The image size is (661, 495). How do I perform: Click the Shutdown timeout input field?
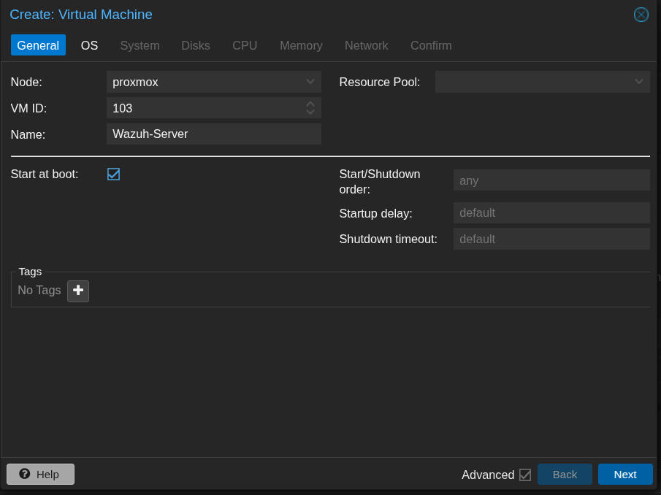pos(551,239)
